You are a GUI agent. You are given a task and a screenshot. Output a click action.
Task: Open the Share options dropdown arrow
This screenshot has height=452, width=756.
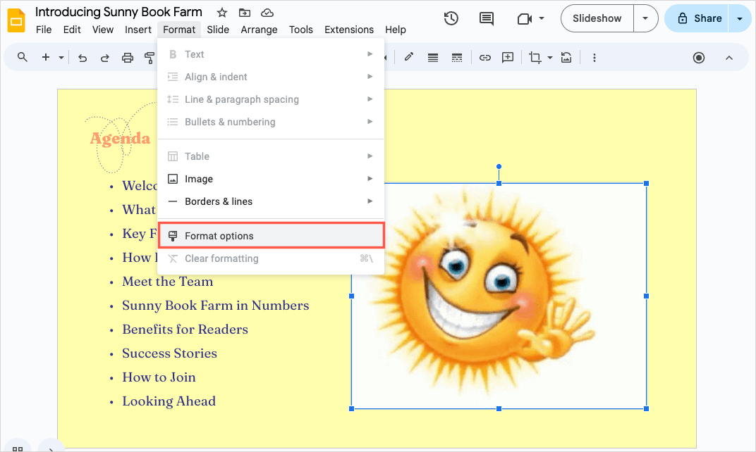point(740,19)
